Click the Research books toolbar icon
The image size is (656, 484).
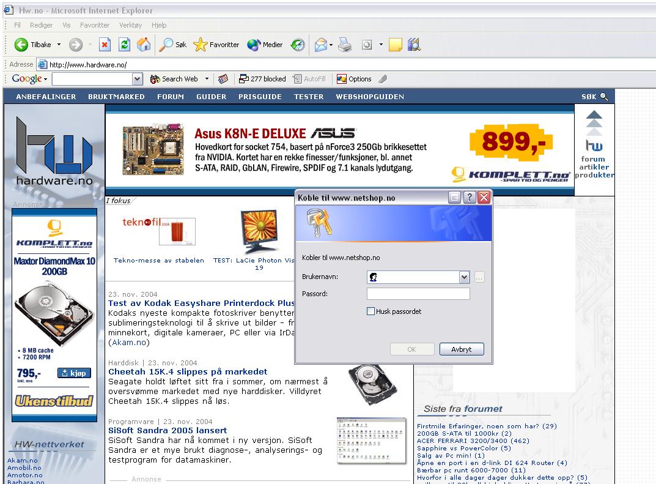pos(414,45)
